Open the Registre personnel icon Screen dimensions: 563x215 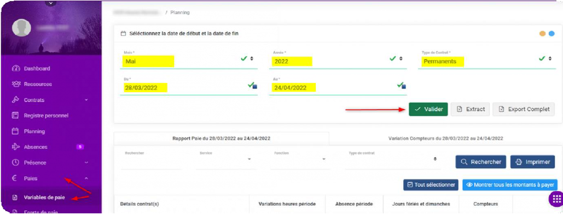(x=15, y=115)
